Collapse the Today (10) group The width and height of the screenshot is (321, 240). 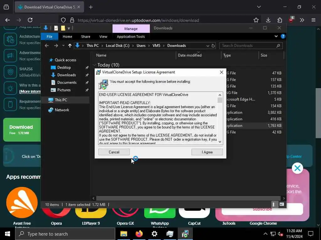click(95, 65)
